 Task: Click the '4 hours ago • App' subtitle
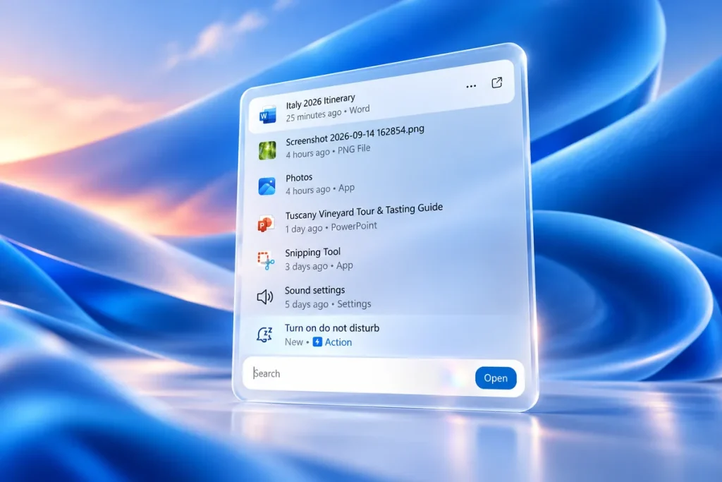click(320, 189)
